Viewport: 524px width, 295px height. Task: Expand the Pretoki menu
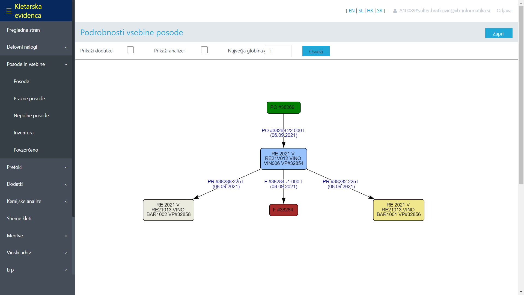click(36, 167)
